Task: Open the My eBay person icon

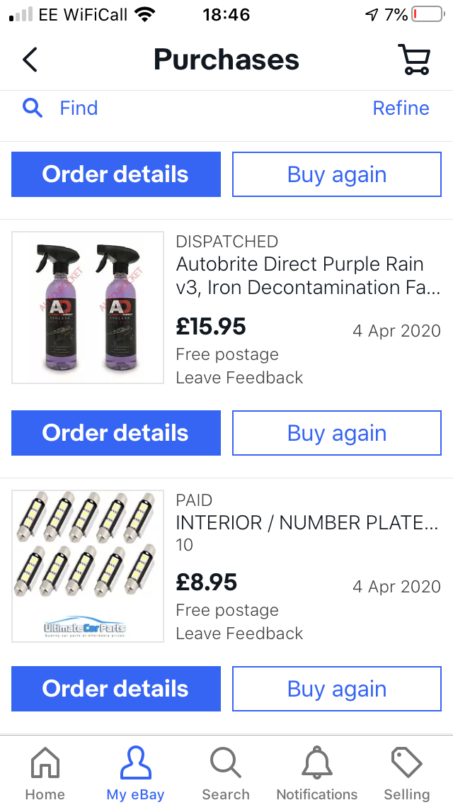Action: pyautogui.click(x=135, y=763)
